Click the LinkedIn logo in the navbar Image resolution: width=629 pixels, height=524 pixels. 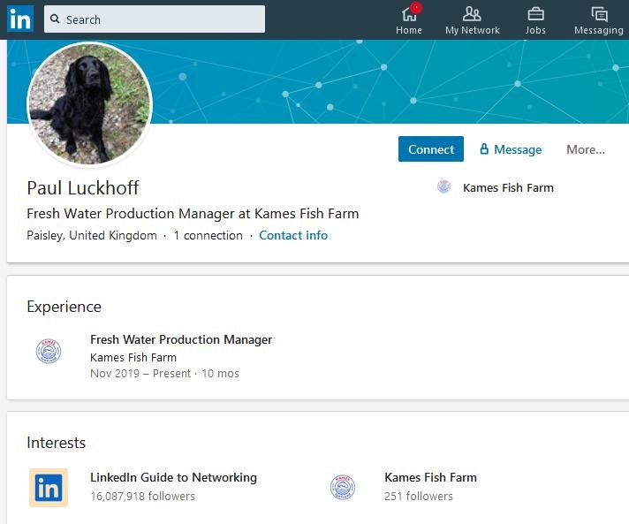(20, 19)
